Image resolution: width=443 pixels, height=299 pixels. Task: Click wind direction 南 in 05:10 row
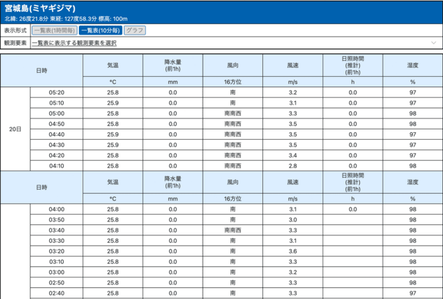pyautogui.click(x=233, y=103)
